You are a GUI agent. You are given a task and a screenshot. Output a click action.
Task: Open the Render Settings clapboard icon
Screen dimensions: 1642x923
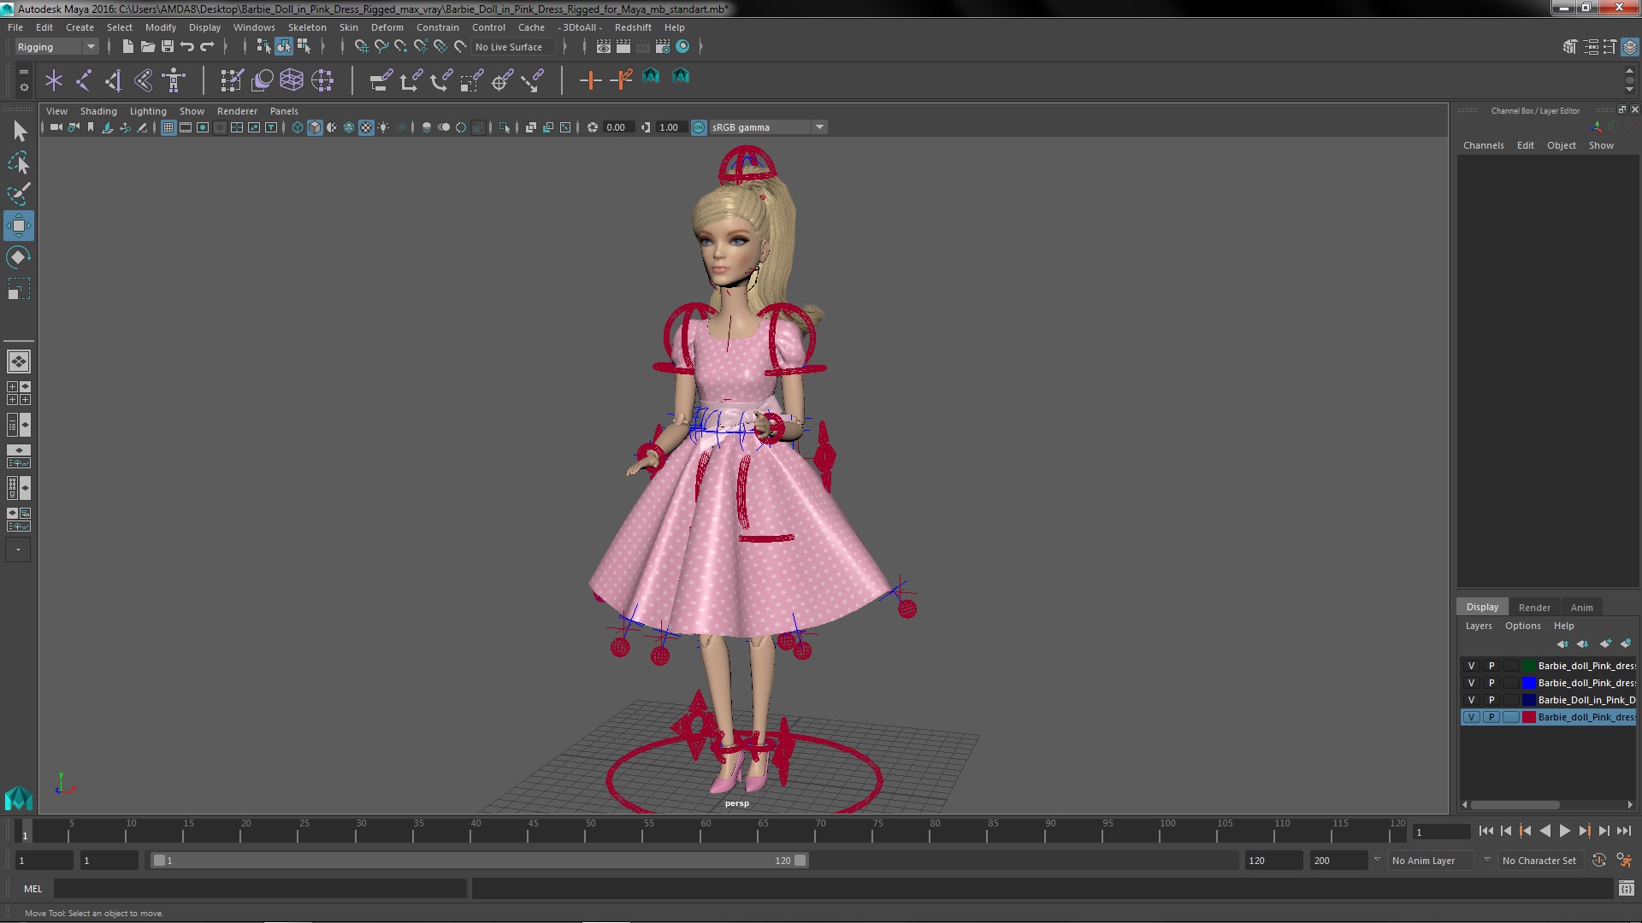click(x=663, y=47)
